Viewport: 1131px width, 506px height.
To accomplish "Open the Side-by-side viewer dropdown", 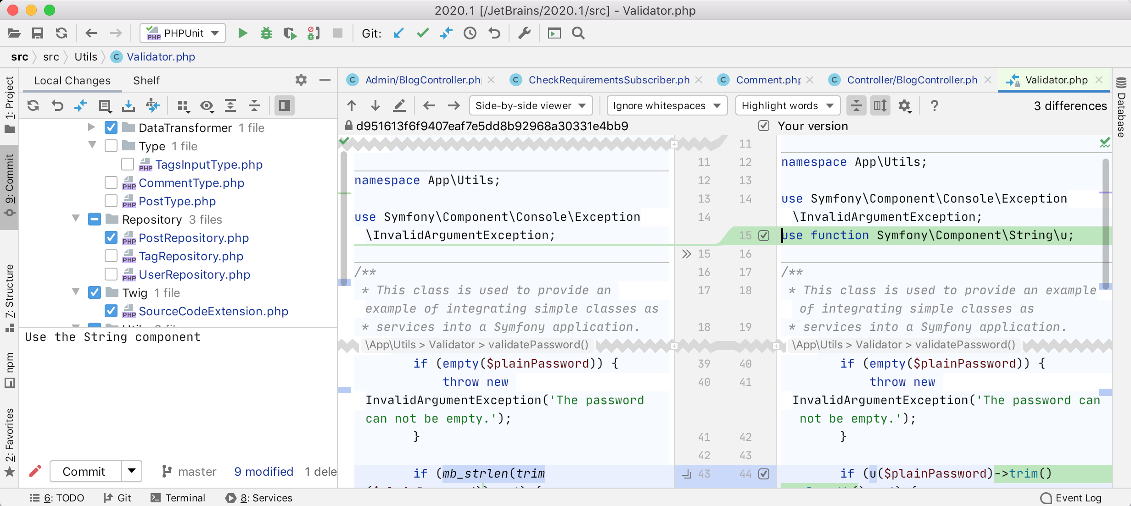I will tap(531, 106).
